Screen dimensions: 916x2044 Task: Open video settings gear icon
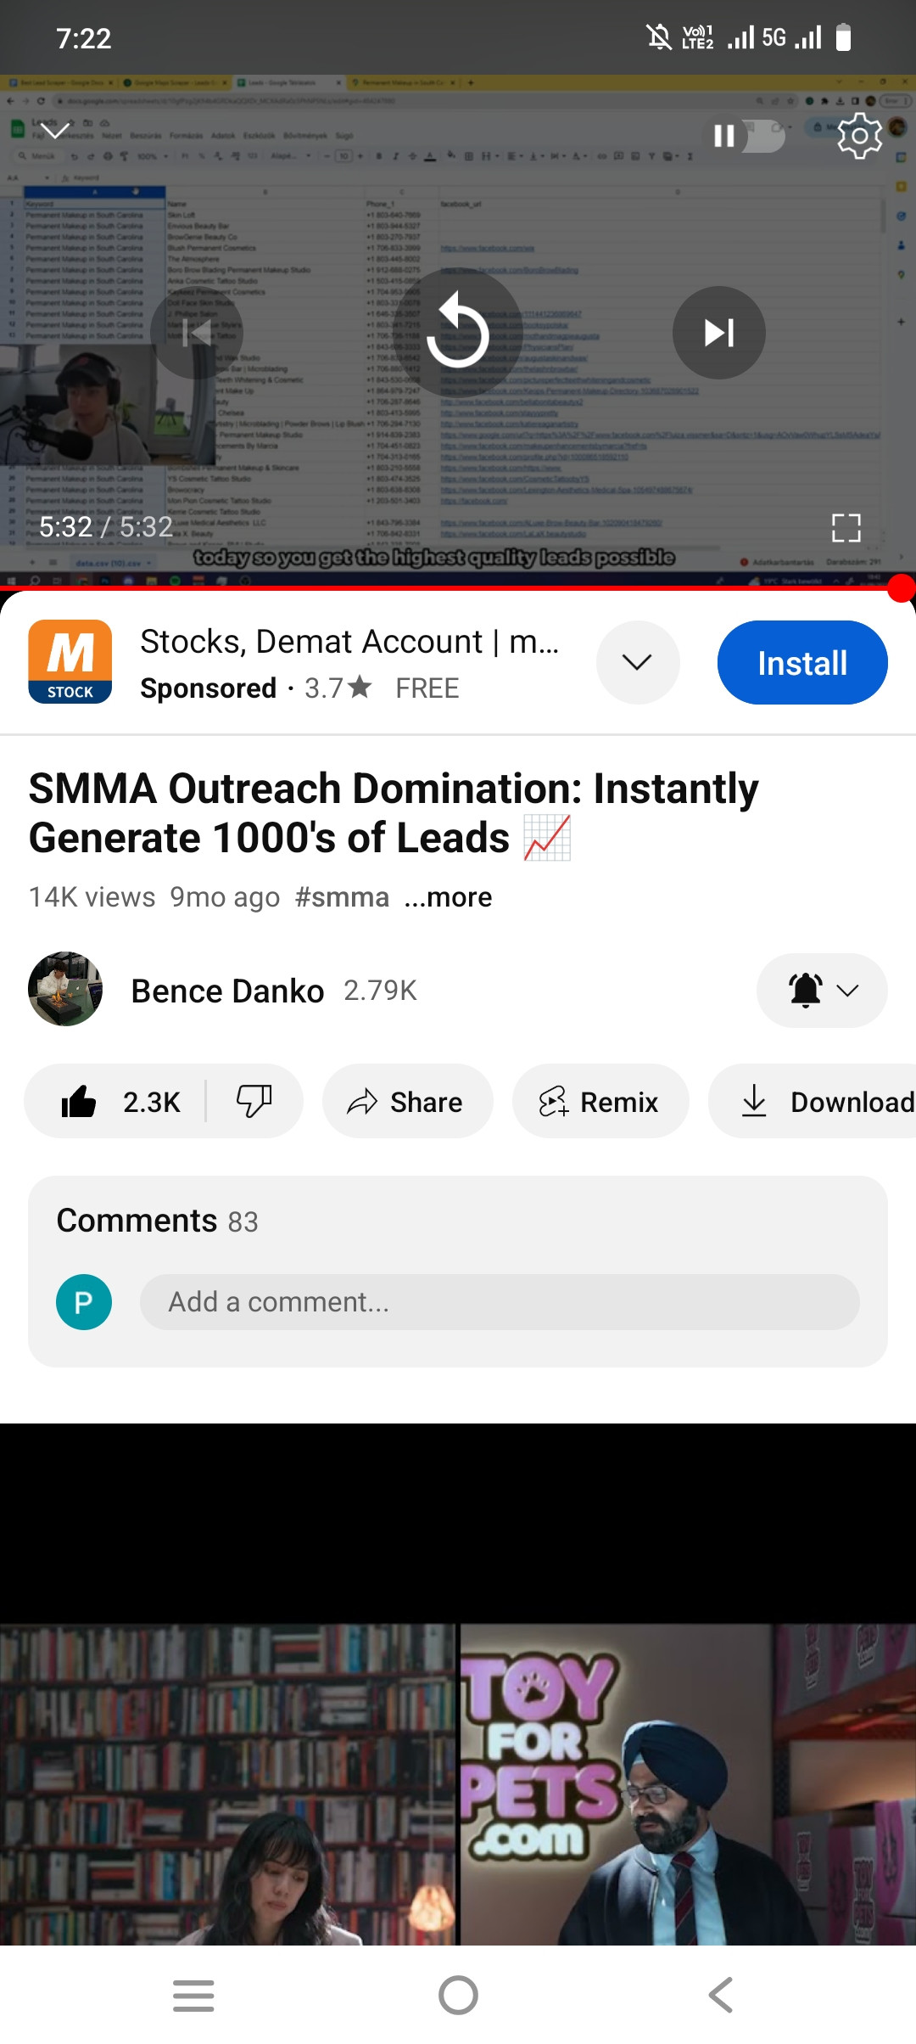click(x=859, y=136)
